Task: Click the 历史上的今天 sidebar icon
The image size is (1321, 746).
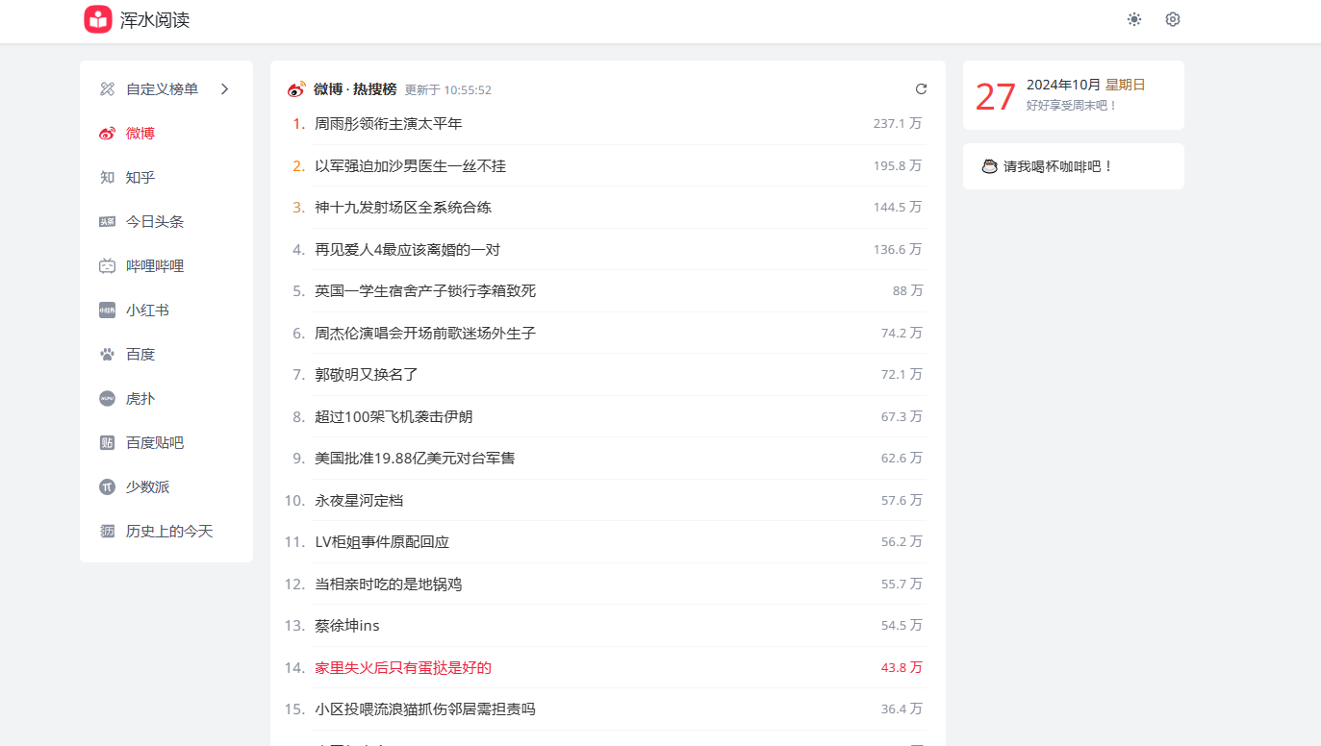Action: [107, 532]
